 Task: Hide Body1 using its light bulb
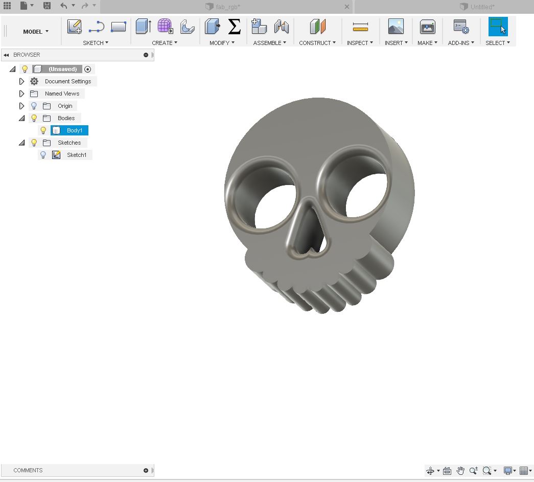(x=43, y=130)
